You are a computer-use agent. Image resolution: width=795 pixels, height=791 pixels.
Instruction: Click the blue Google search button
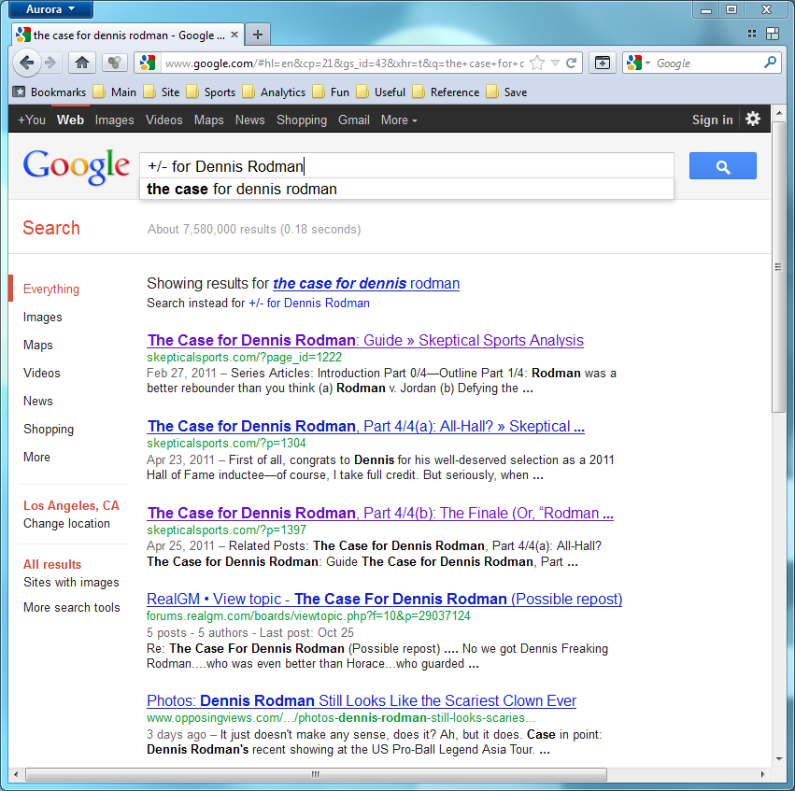click(x=722, y=165)
